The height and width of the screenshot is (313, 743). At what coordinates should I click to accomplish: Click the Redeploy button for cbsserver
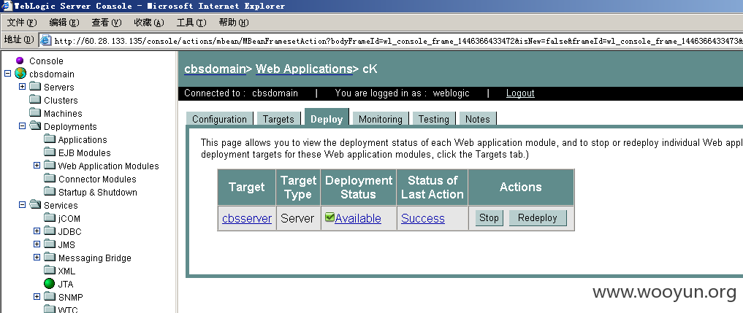pos(538,218)
